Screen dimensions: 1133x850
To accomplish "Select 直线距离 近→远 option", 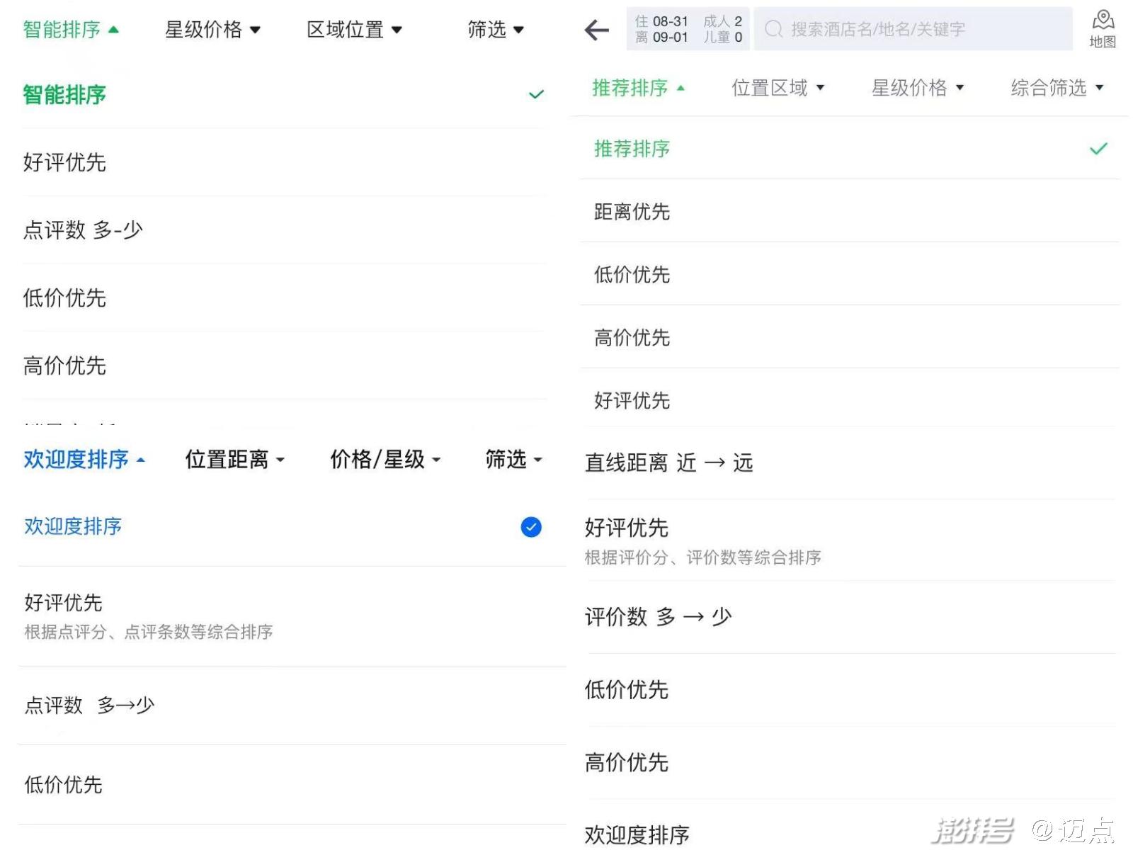I will tap(668, 463).
